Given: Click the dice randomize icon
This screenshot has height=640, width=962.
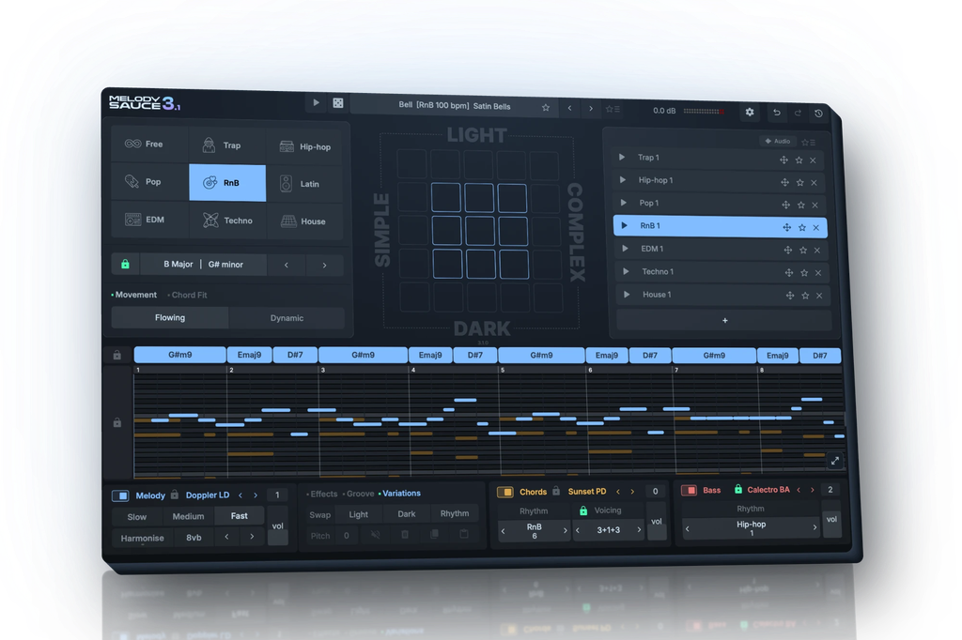Looking at the screenshot, I should [338, 103].
